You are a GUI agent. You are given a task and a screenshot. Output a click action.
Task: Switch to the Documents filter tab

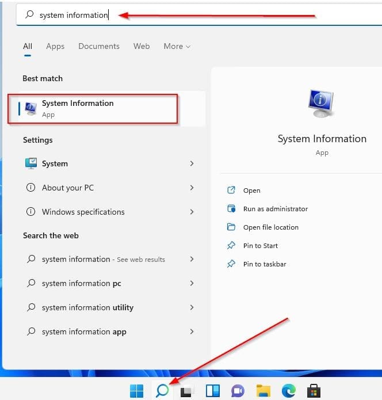99,47
